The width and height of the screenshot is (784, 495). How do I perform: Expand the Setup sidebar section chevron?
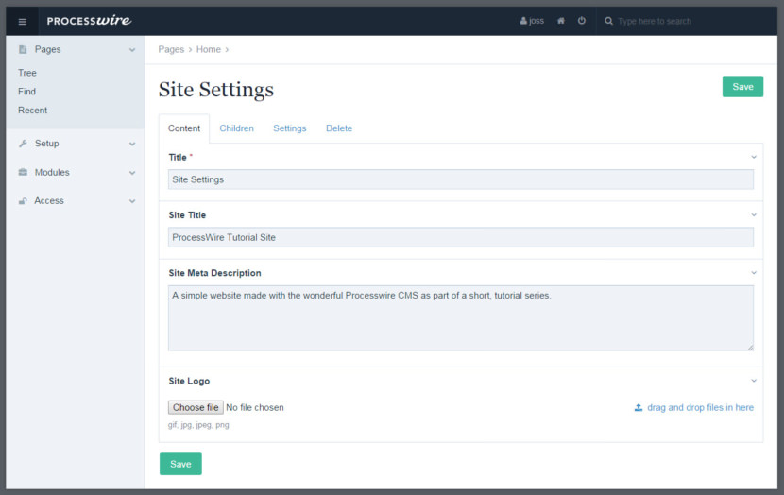[132, 144]
